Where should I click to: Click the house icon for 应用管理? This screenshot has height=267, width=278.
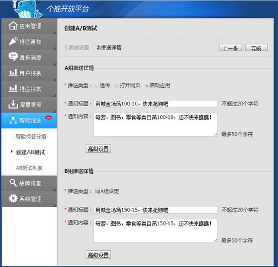tap(13, 26)
